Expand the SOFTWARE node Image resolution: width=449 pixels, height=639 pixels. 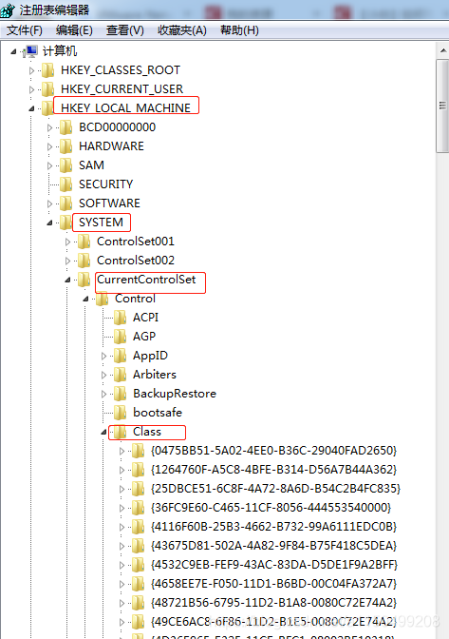click(49, 203)
